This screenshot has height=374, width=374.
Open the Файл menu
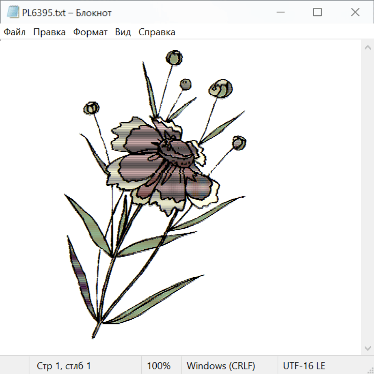coord(15,32)
